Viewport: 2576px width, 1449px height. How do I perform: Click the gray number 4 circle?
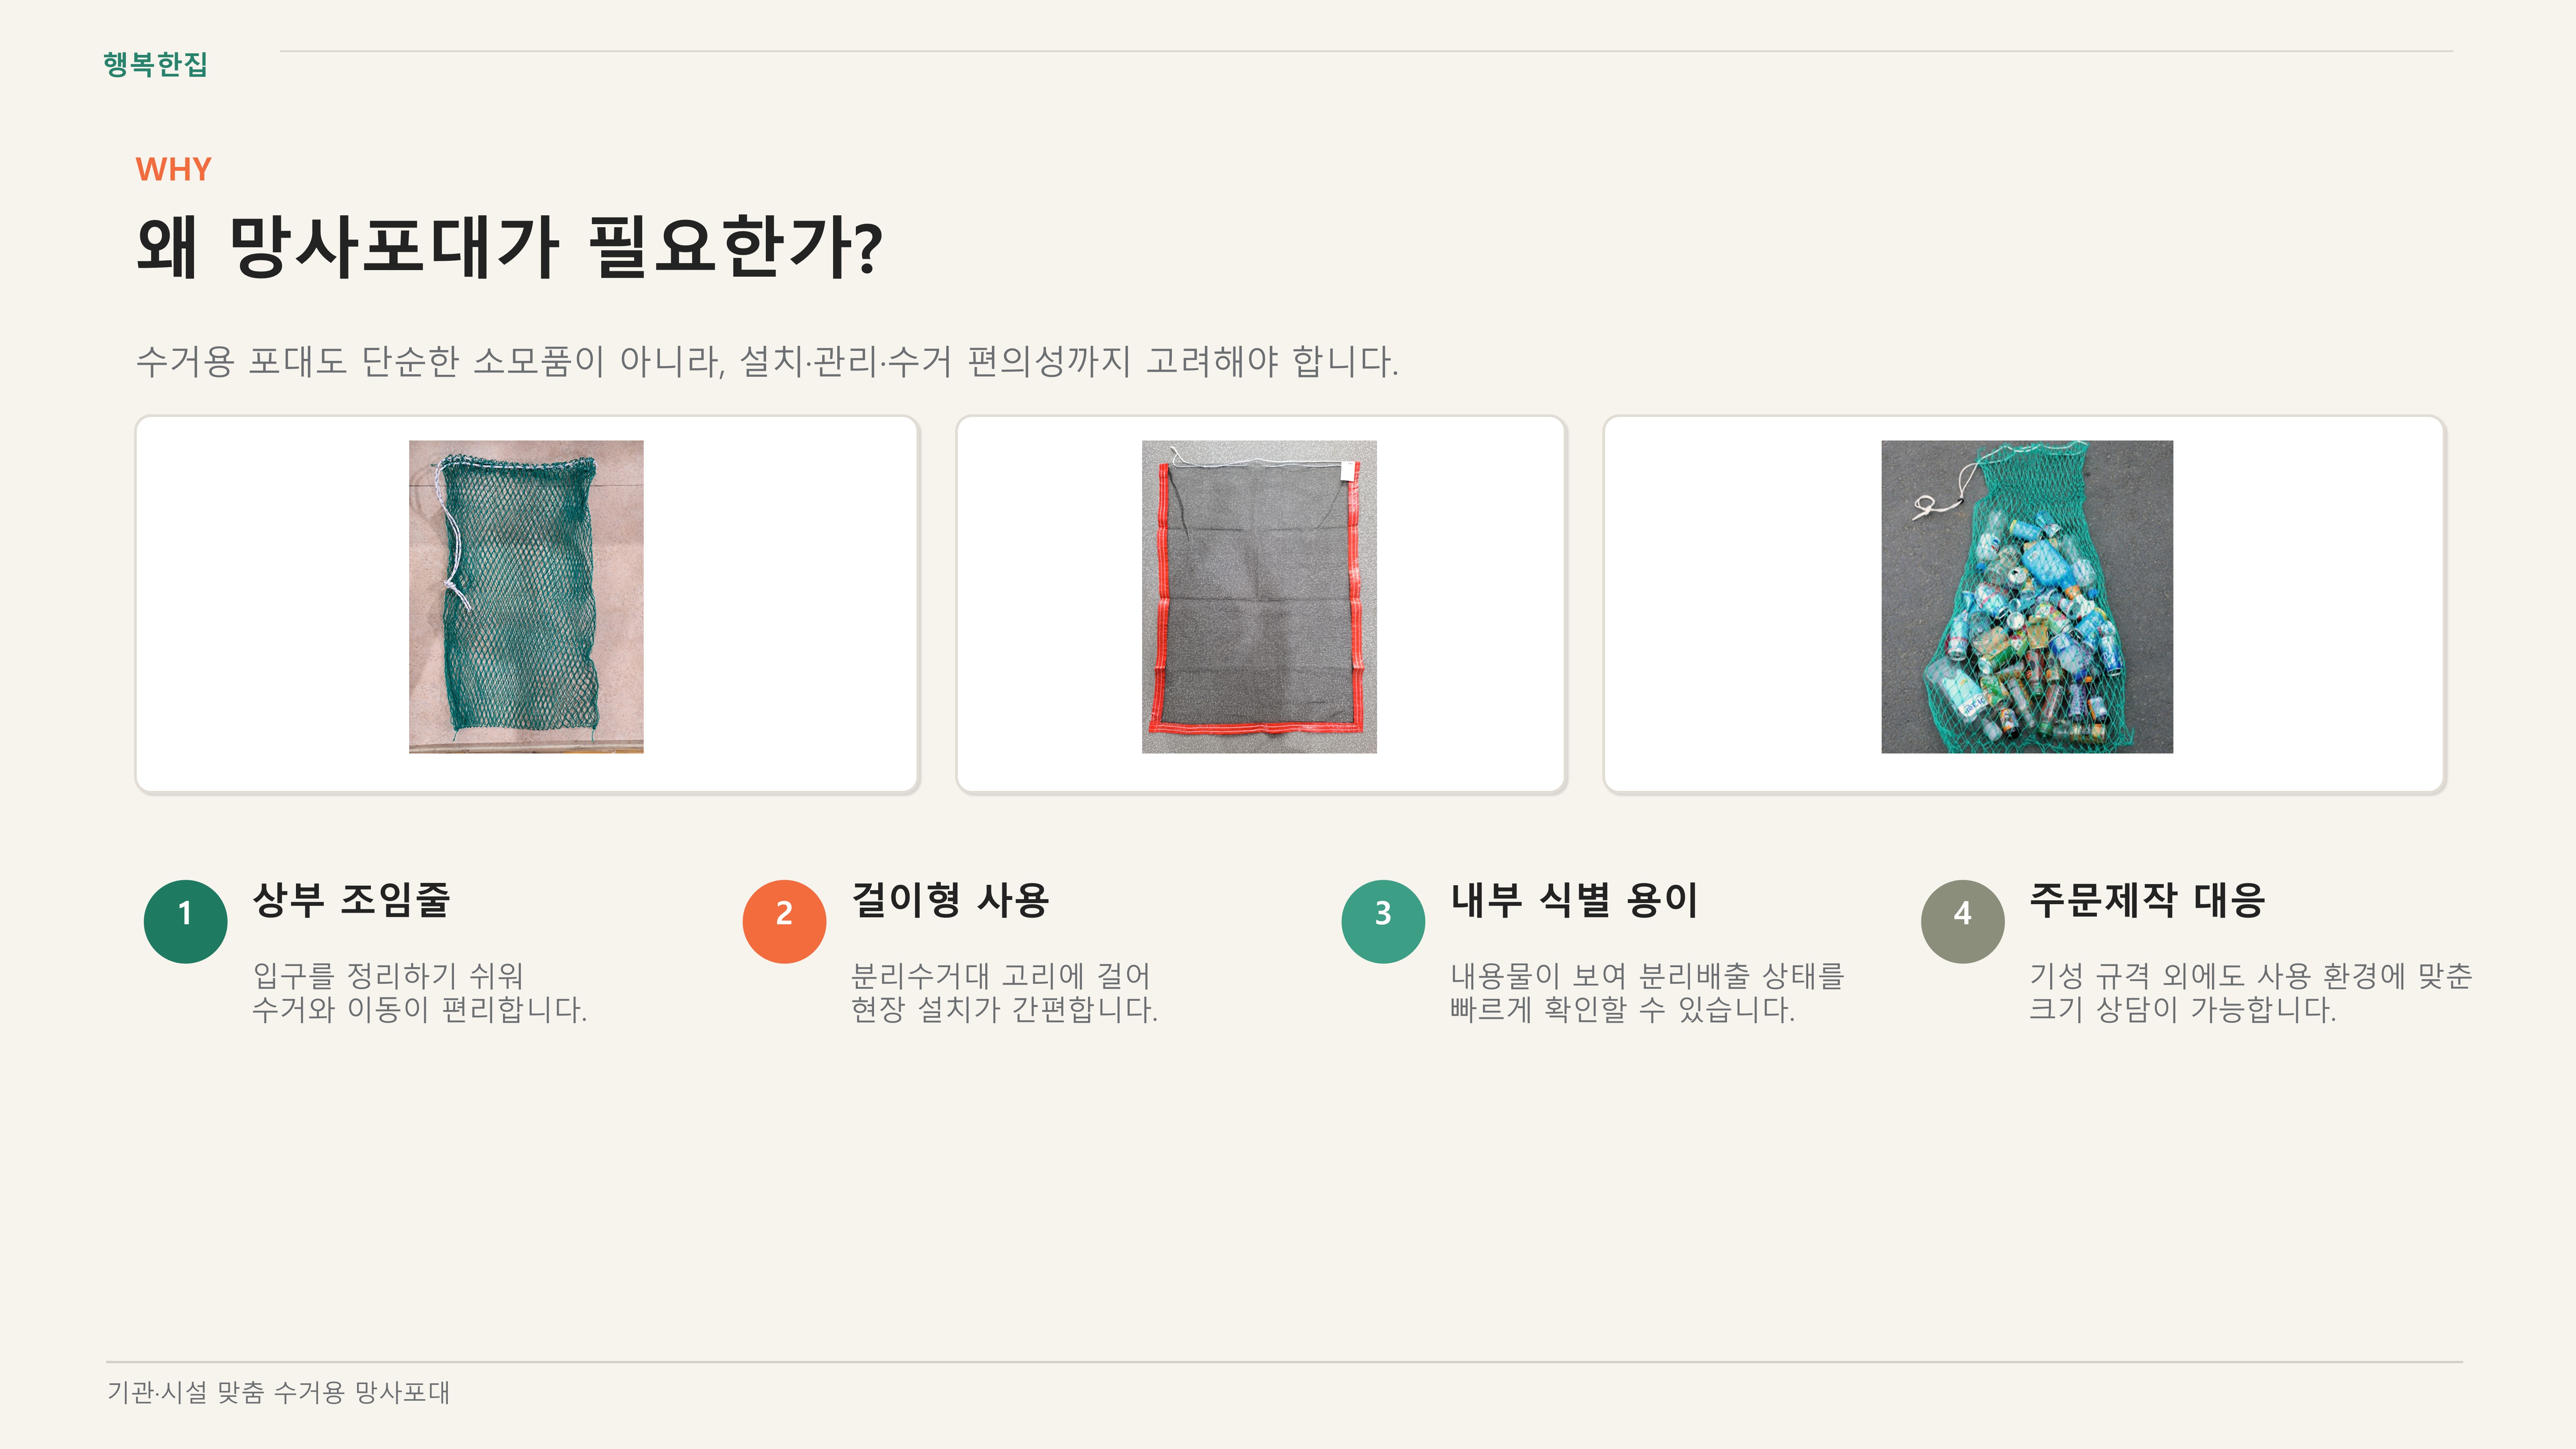pyautogui.click(x=1962, y=921)
